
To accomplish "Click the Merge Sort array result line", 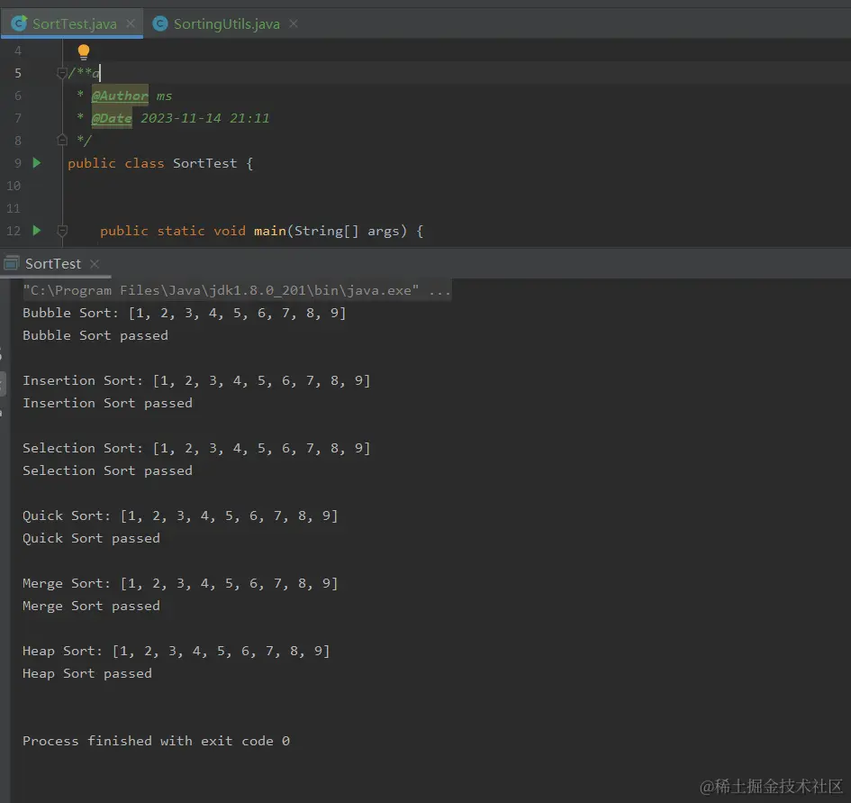I will (x=180, y=583).
